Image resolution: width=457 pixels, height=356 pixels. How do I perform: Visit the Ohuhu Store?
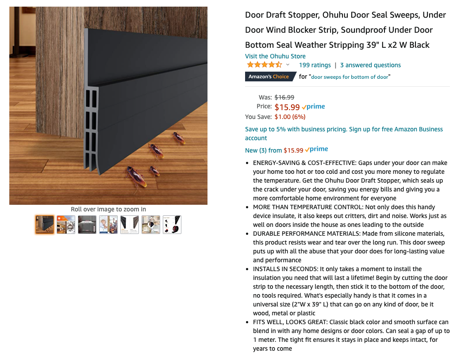[x=275, y=56]
